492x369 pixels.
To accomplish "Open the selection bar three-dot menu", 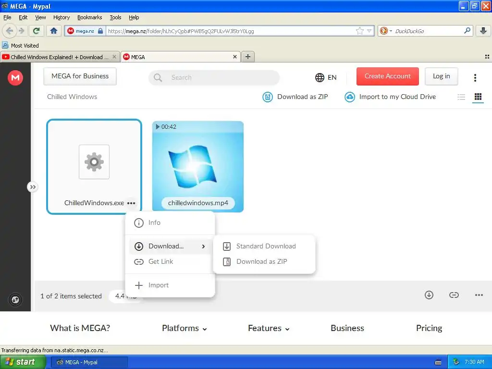I will point(479,295).
